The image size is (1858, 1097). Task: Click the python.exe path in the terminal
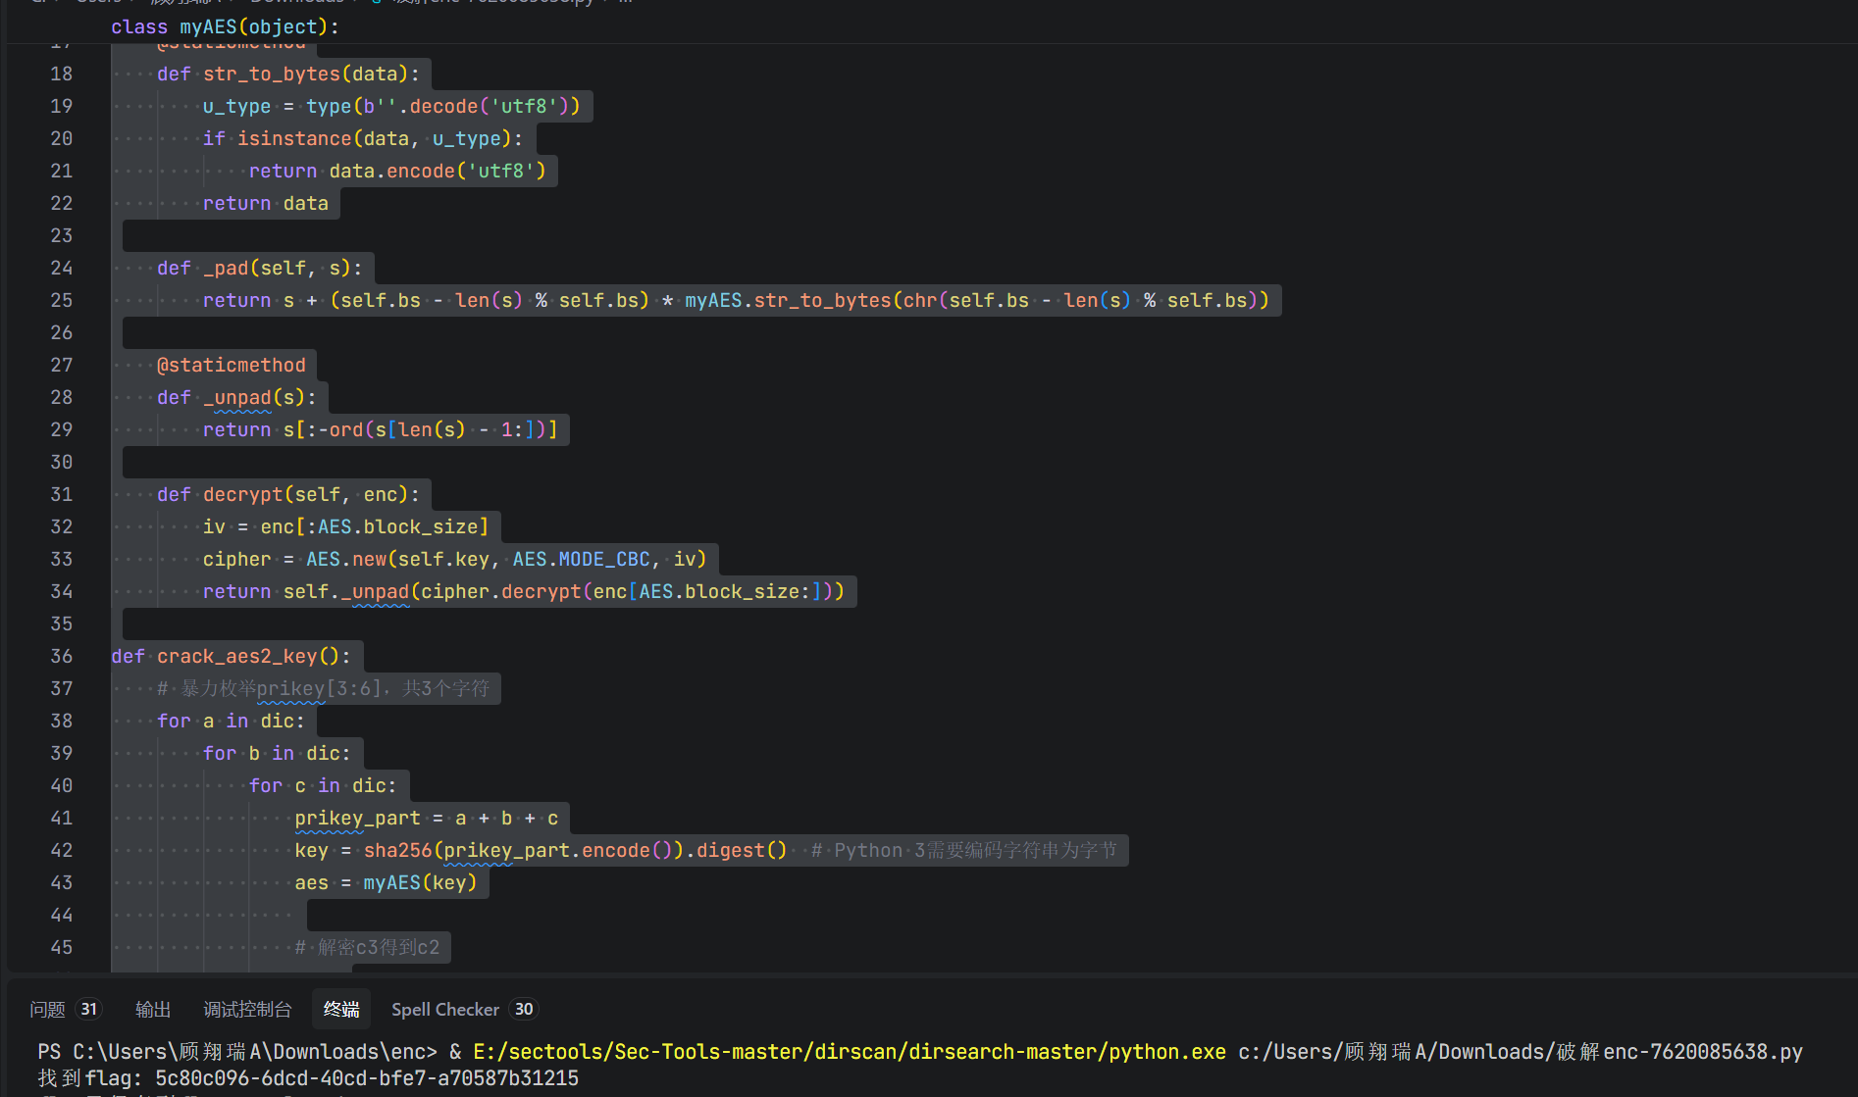[849, 1052]
